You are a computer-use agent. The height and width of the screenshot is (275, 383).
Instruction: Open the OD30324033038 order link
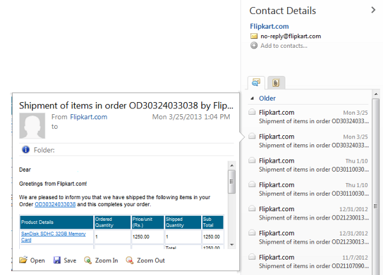(56, 204)
